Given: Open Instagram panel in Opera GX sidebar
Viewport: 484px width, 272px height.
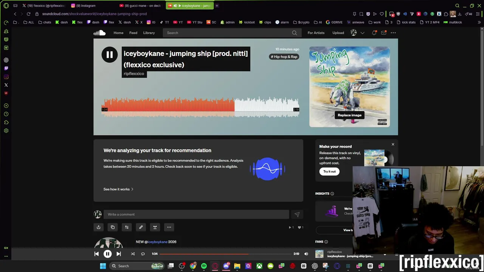Looking at the screenshot, I should click(6, 77).
